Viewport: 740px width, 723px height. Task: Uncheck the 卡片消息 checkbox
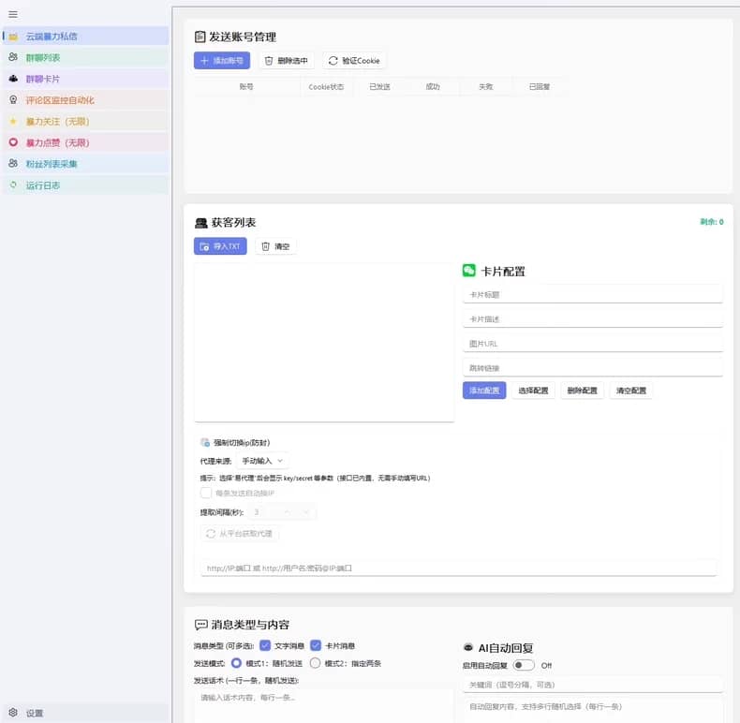coord(316,645)
